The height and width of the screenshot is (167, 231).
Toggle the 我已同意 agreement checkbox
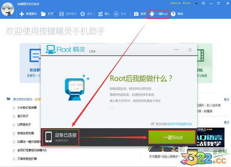(152, 124)
